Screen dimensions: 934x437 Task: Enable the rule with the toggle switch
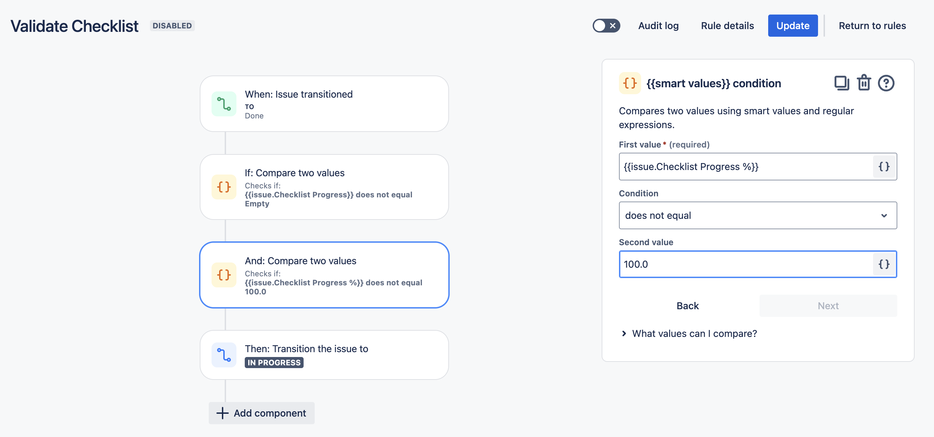(x=606, y=26)
